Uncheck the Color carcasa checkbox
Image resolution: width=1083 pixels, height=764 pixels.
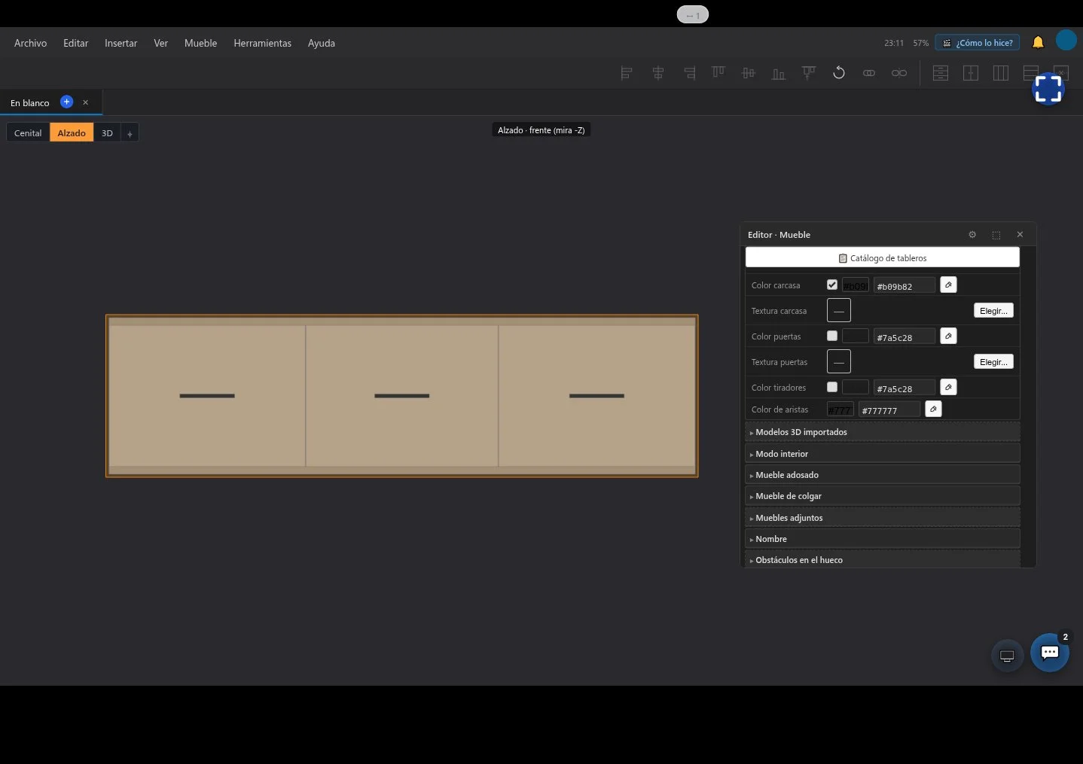click(832, 285)
